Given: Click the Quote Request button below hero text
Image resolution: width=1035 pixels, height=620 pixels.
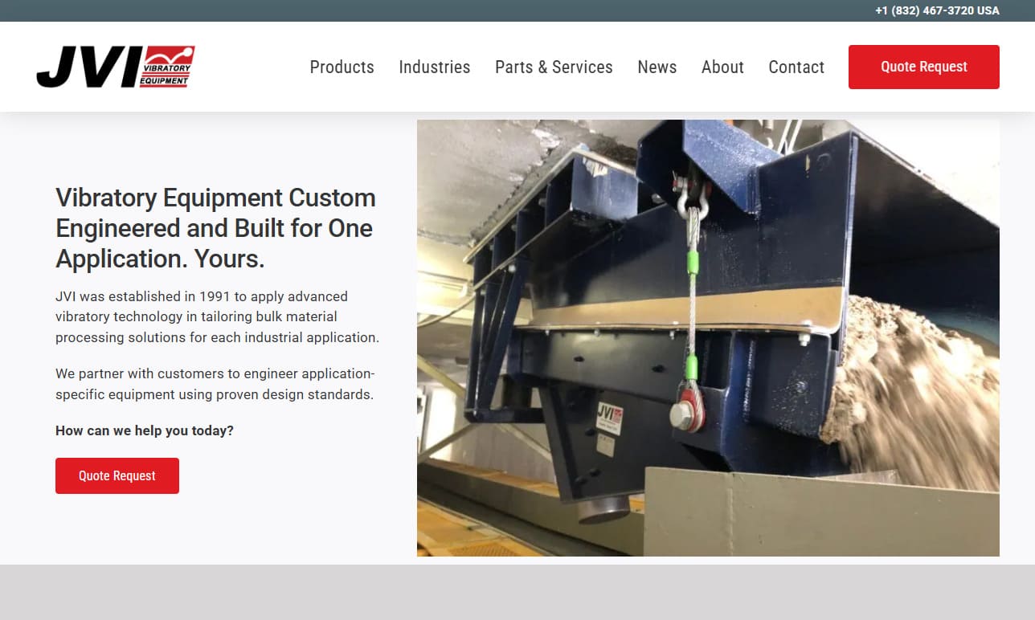Looking at the screenshot, I should coord(117,475).
